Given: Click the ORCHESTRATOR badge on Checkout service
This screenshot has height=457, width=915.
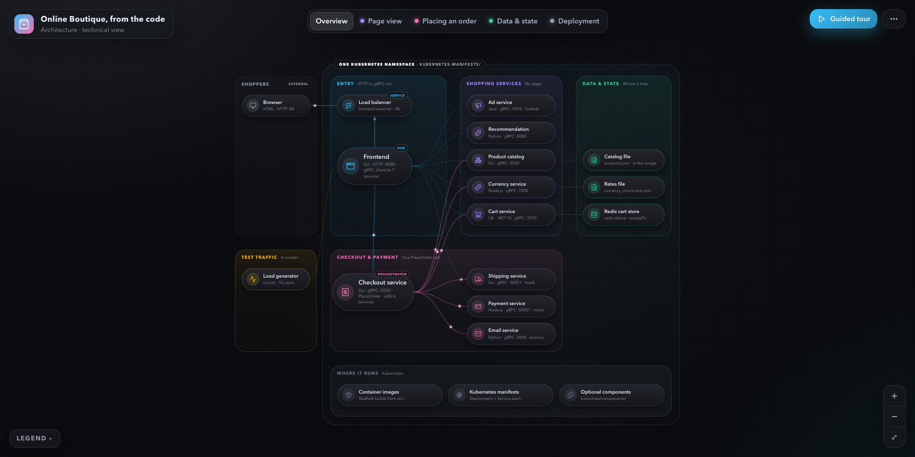Looking at the screenshot, I should [x=392, y=274].
